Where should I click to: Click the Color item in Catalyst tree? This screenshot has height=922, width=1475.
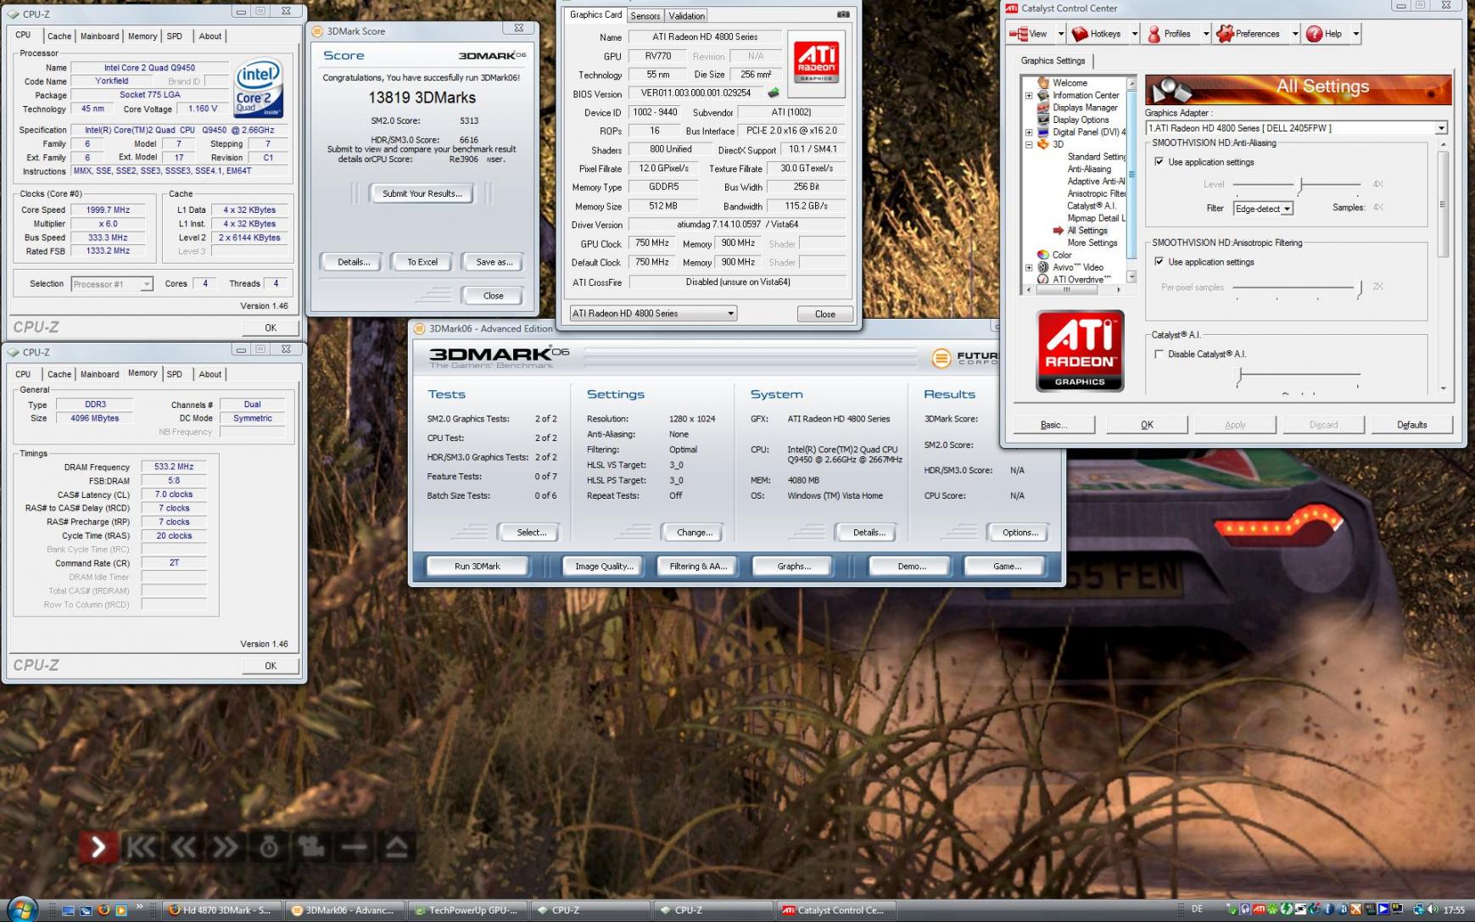(1062, 254)
